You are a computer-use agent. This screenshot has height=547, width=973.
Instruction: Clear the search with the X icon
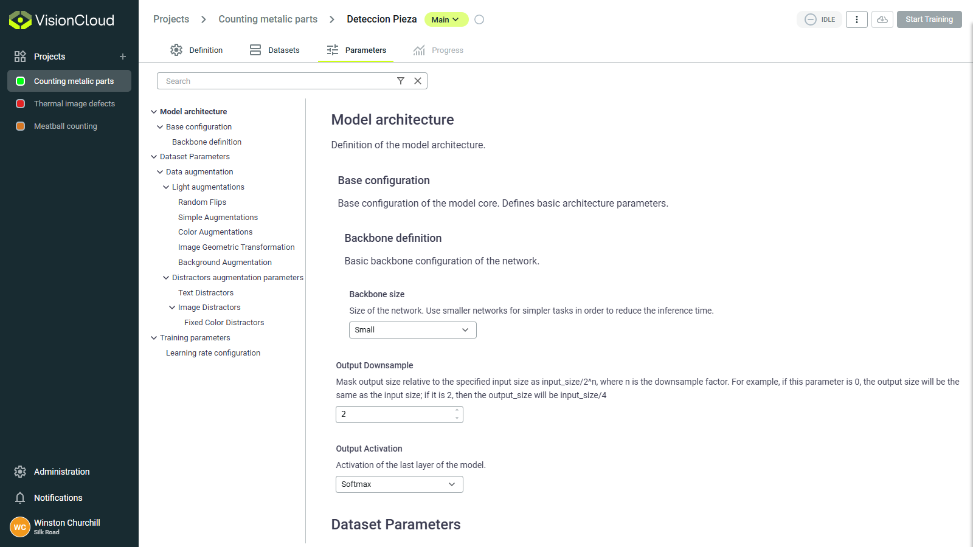[418, 80]
